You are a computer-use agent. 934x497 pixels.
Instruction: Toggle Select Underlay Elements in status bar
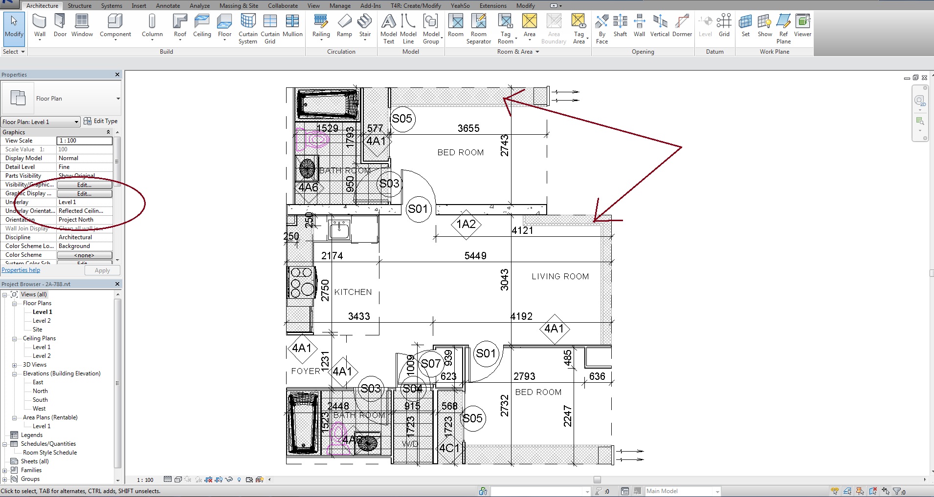(x=847, y=491)
